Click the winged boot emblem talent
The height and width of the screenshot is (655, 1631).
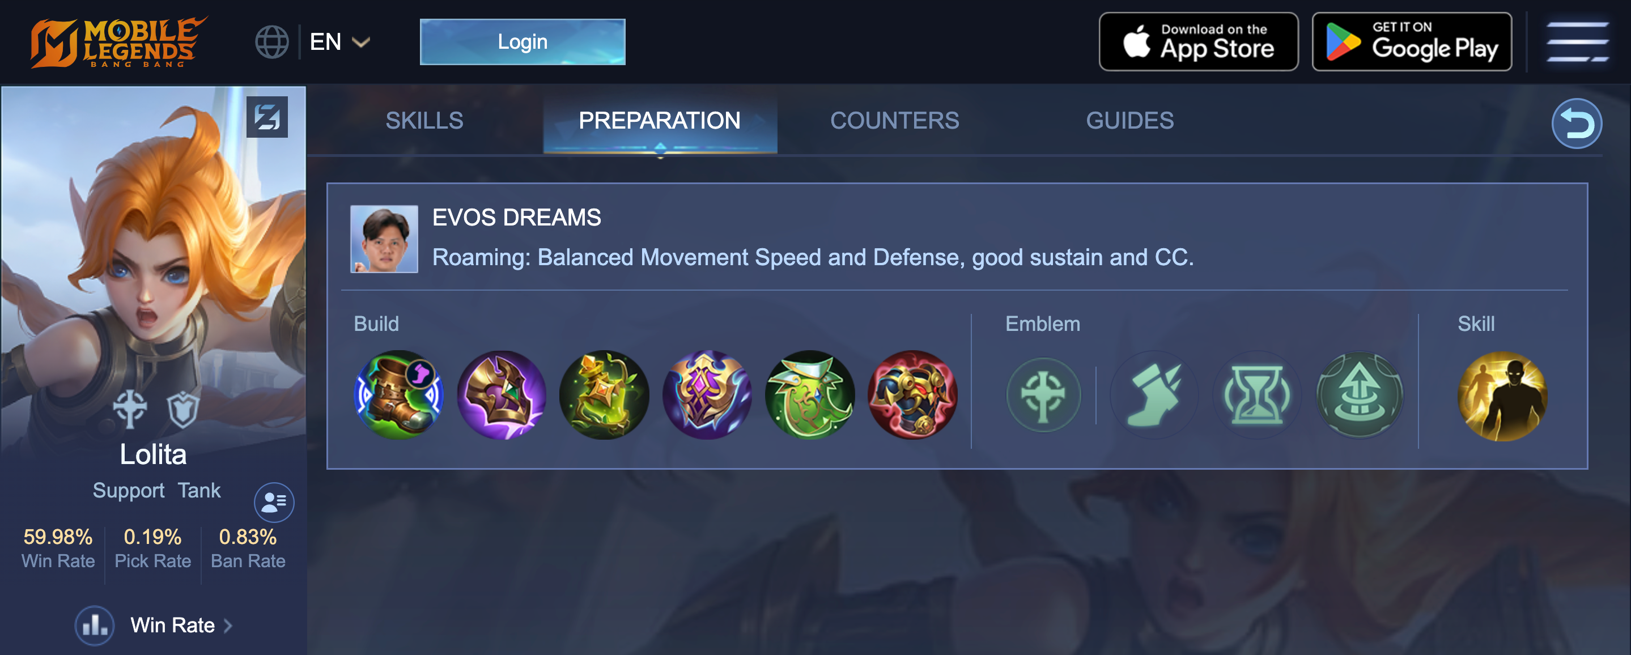1154,395
